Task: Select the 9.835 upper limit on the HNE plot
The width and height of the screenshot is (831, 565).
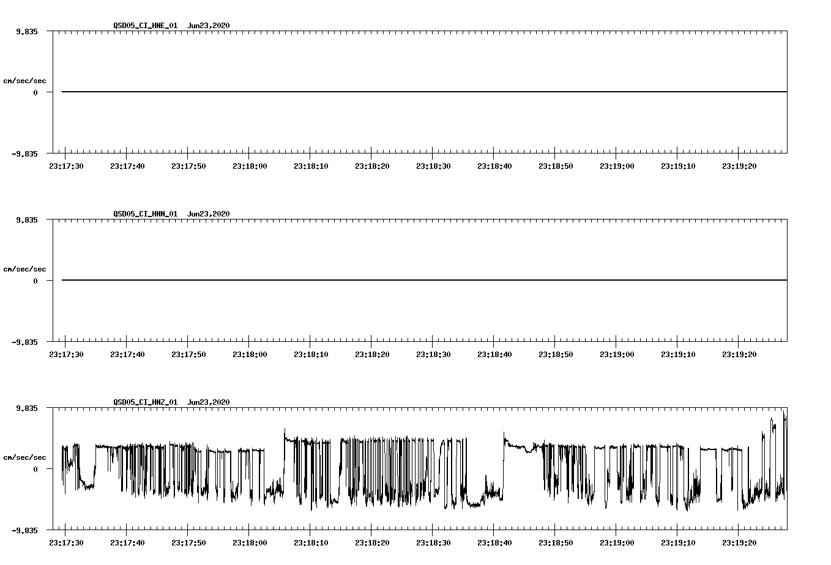Action: pyautogui.click(x=27, y=31)
